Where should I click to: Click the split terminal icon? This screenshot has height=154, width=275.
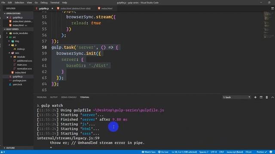pyautogui.click(x=261, y=97)
